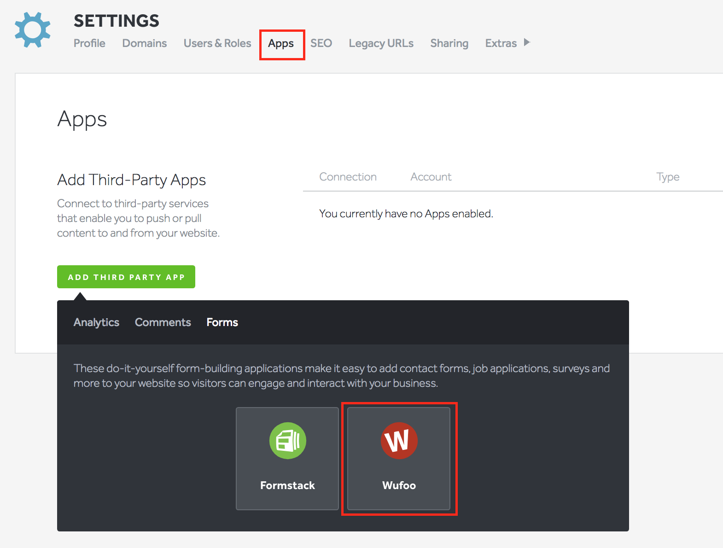Click the Account column header
Screen dimensions: 723x548
tap(431, 177)
